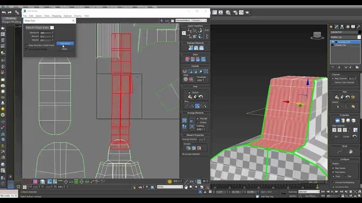Image resolution: width=362 pixels, height=203 pixels.
Task: Click the object color swatch
Action: point(360,32)
